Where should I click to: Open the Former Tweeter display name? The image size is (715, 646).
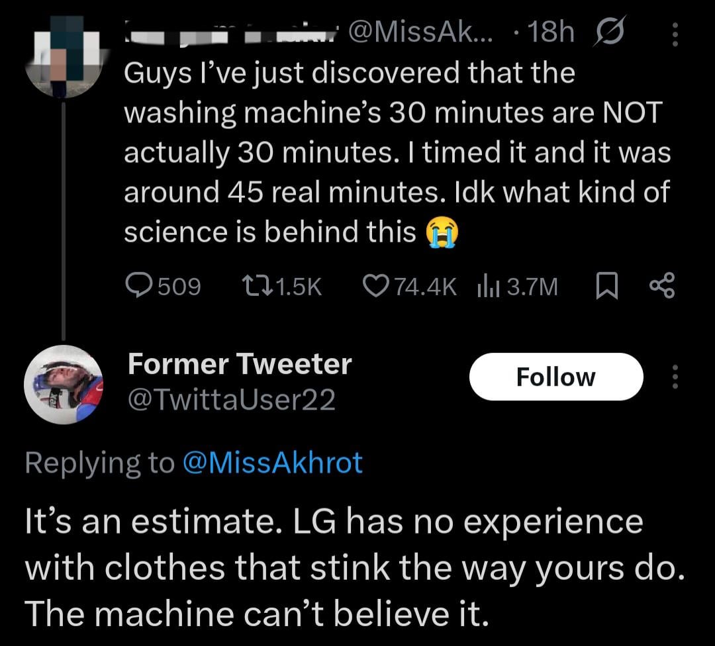click(x=239, y=363)
